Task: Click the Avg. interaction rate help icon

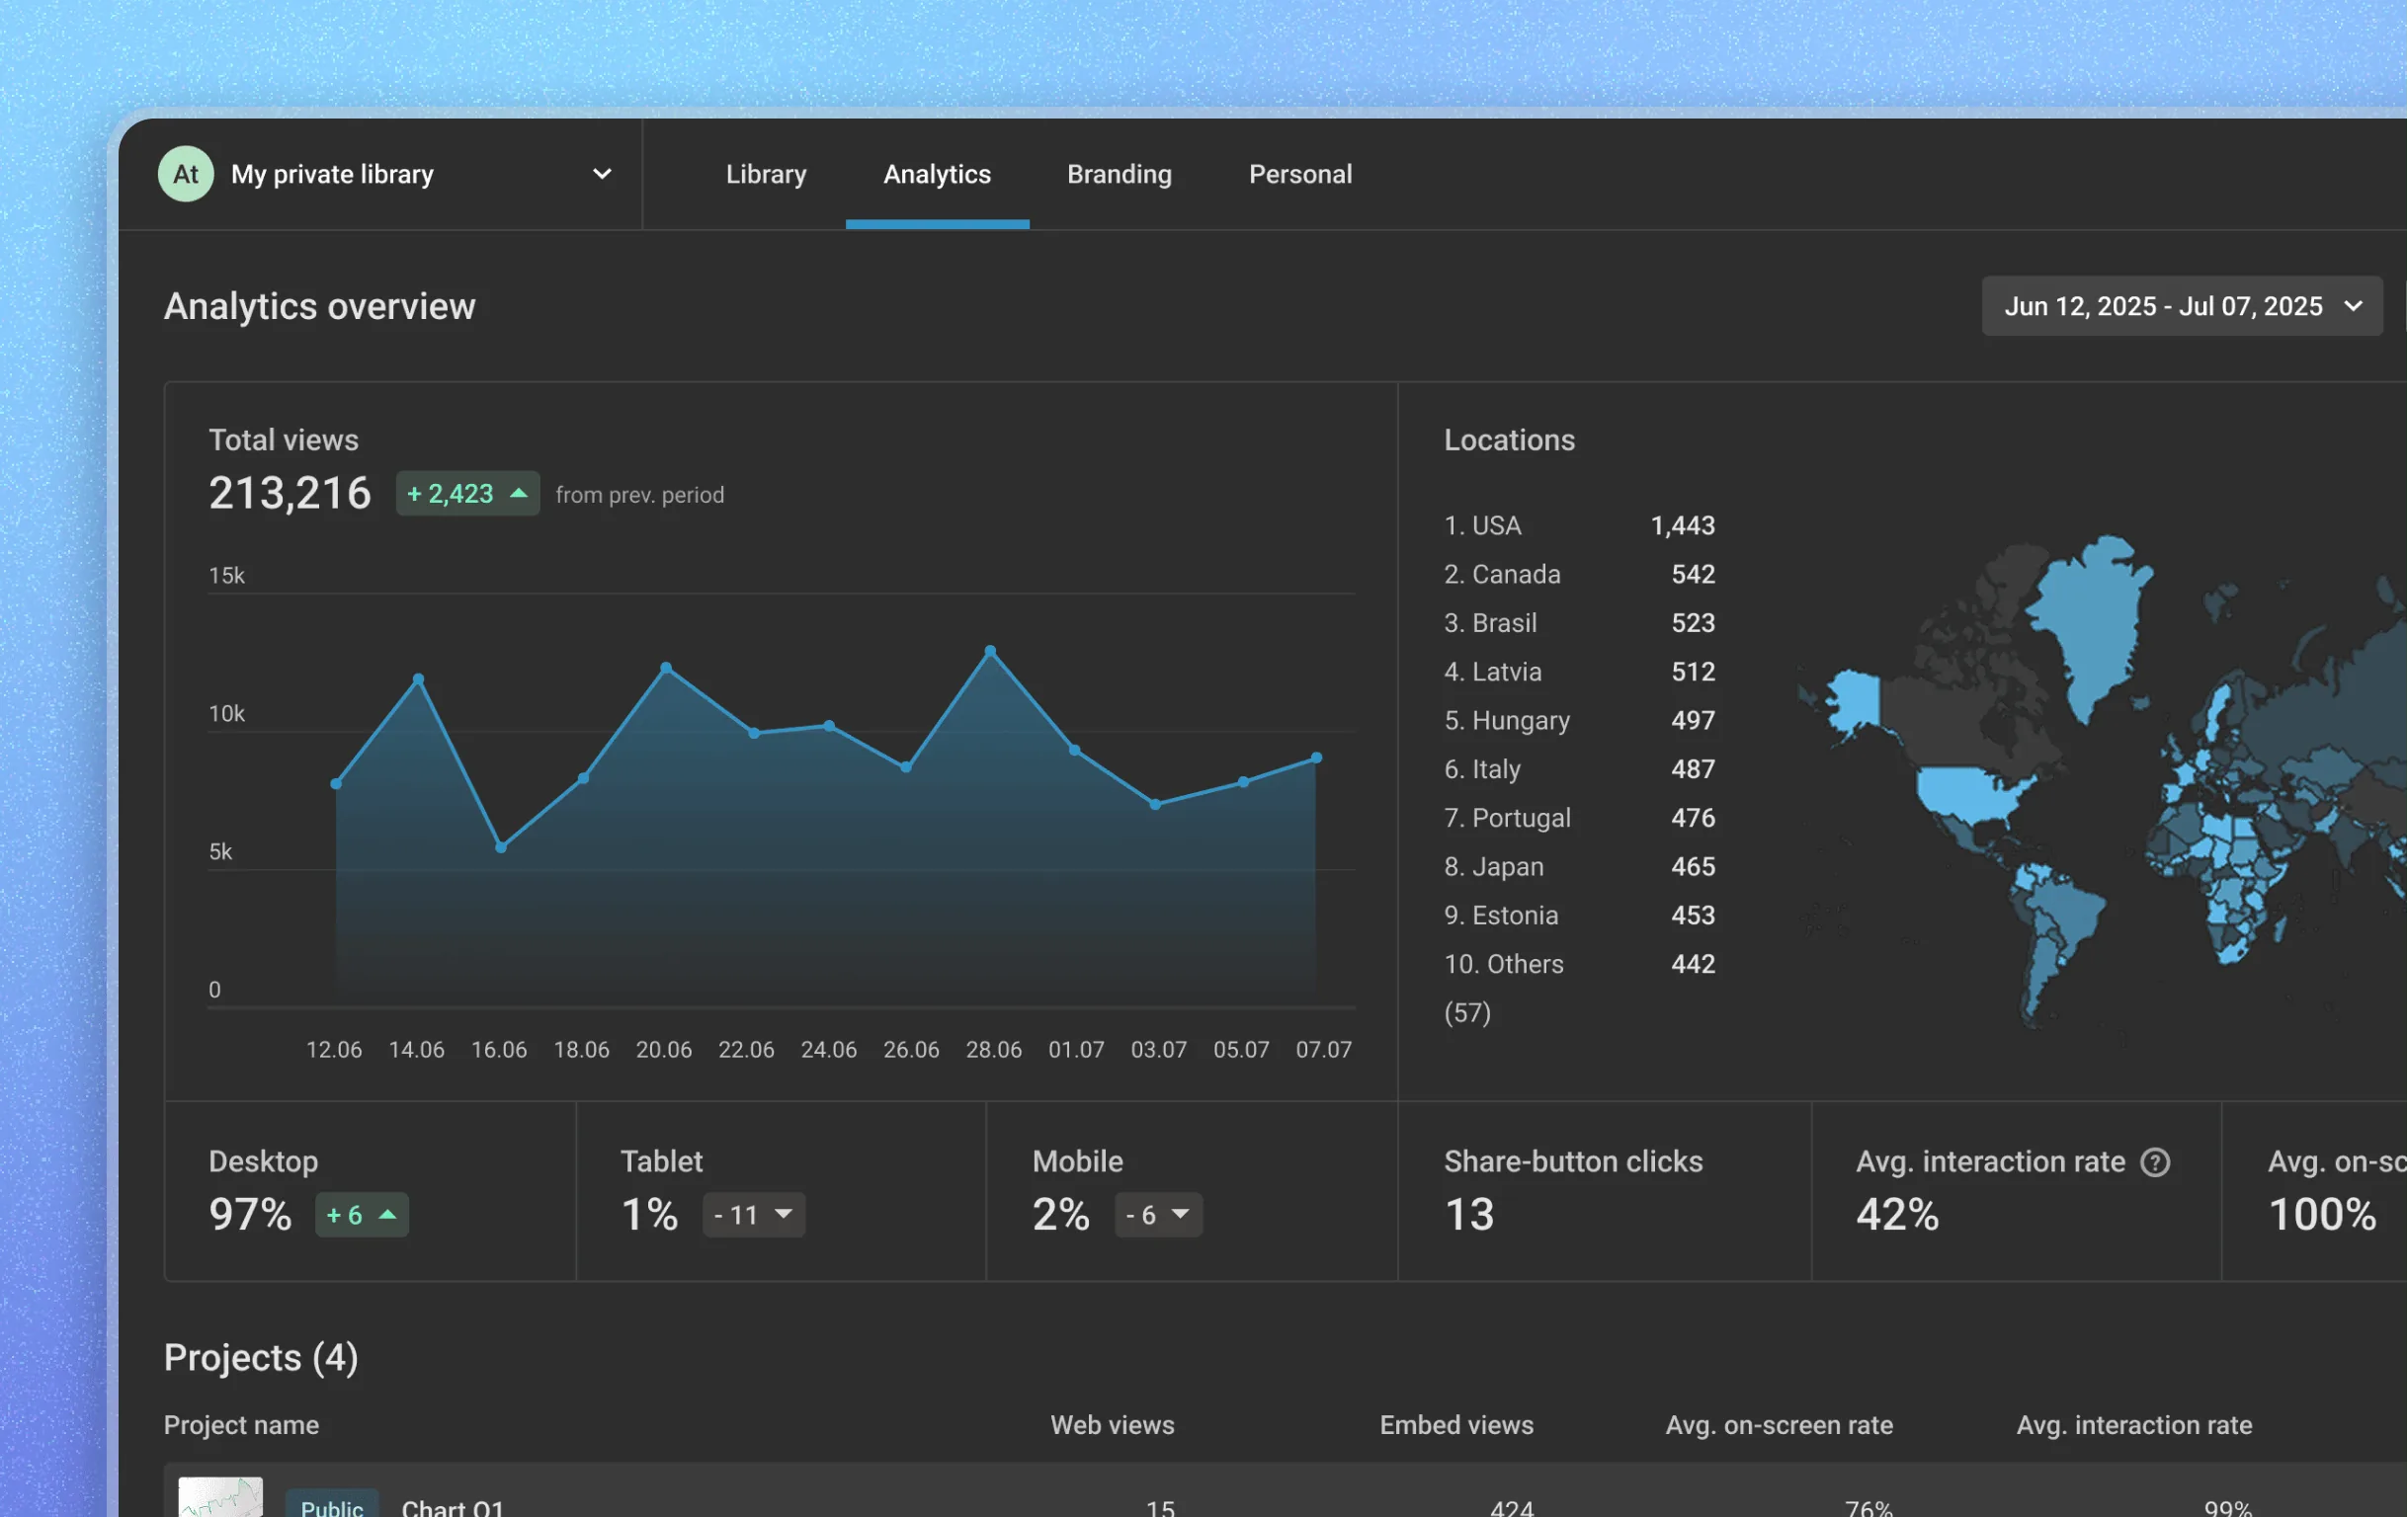Action: pos(2155,1162)
